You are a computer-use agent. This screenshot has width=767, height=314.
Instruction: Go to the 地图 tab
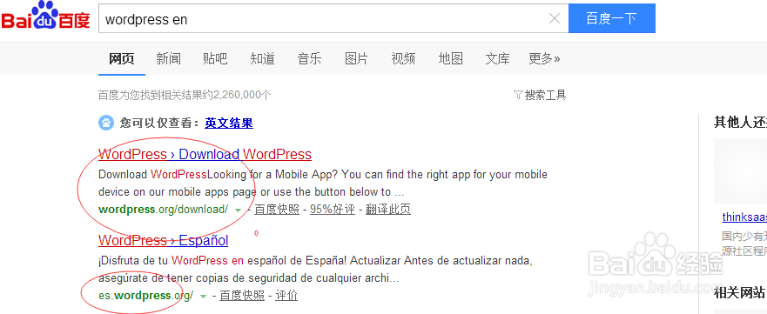(x=450, y=59)
